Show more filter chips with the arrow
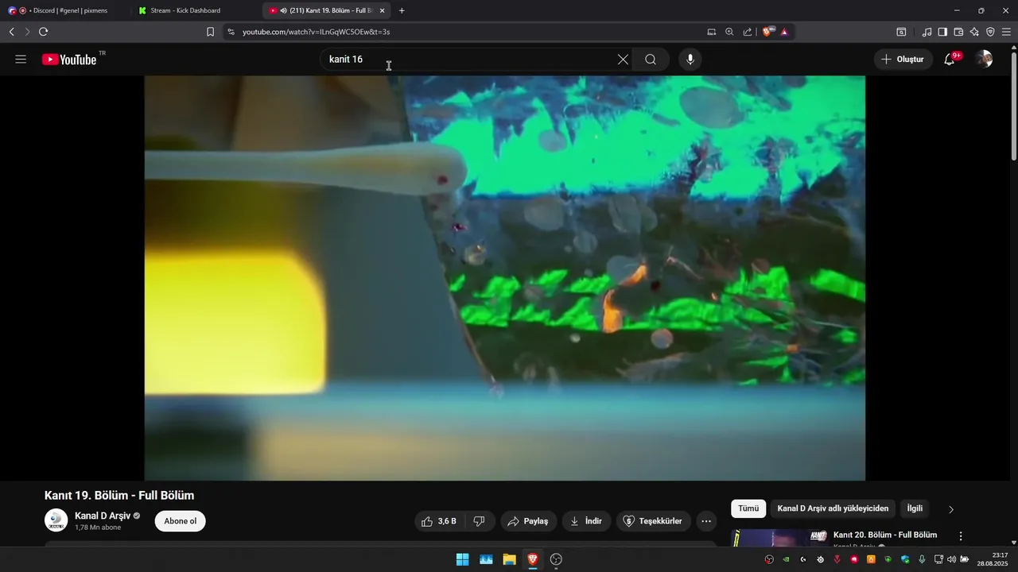The height and width of the screenshot is (572, 1018). click(x=951, y=509)
